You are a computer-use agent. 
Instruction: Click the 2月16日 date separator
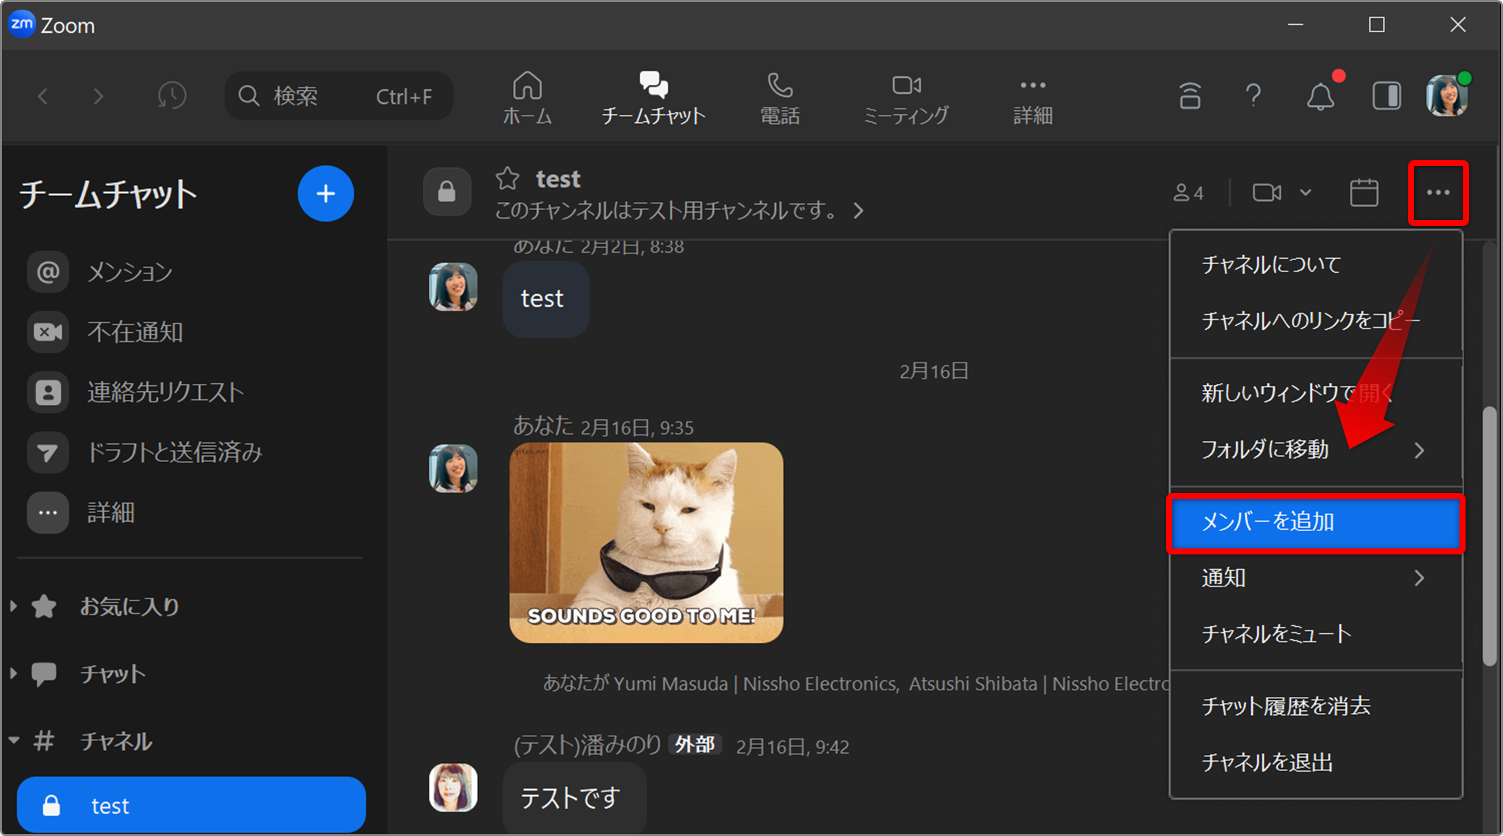click(934, 371)
